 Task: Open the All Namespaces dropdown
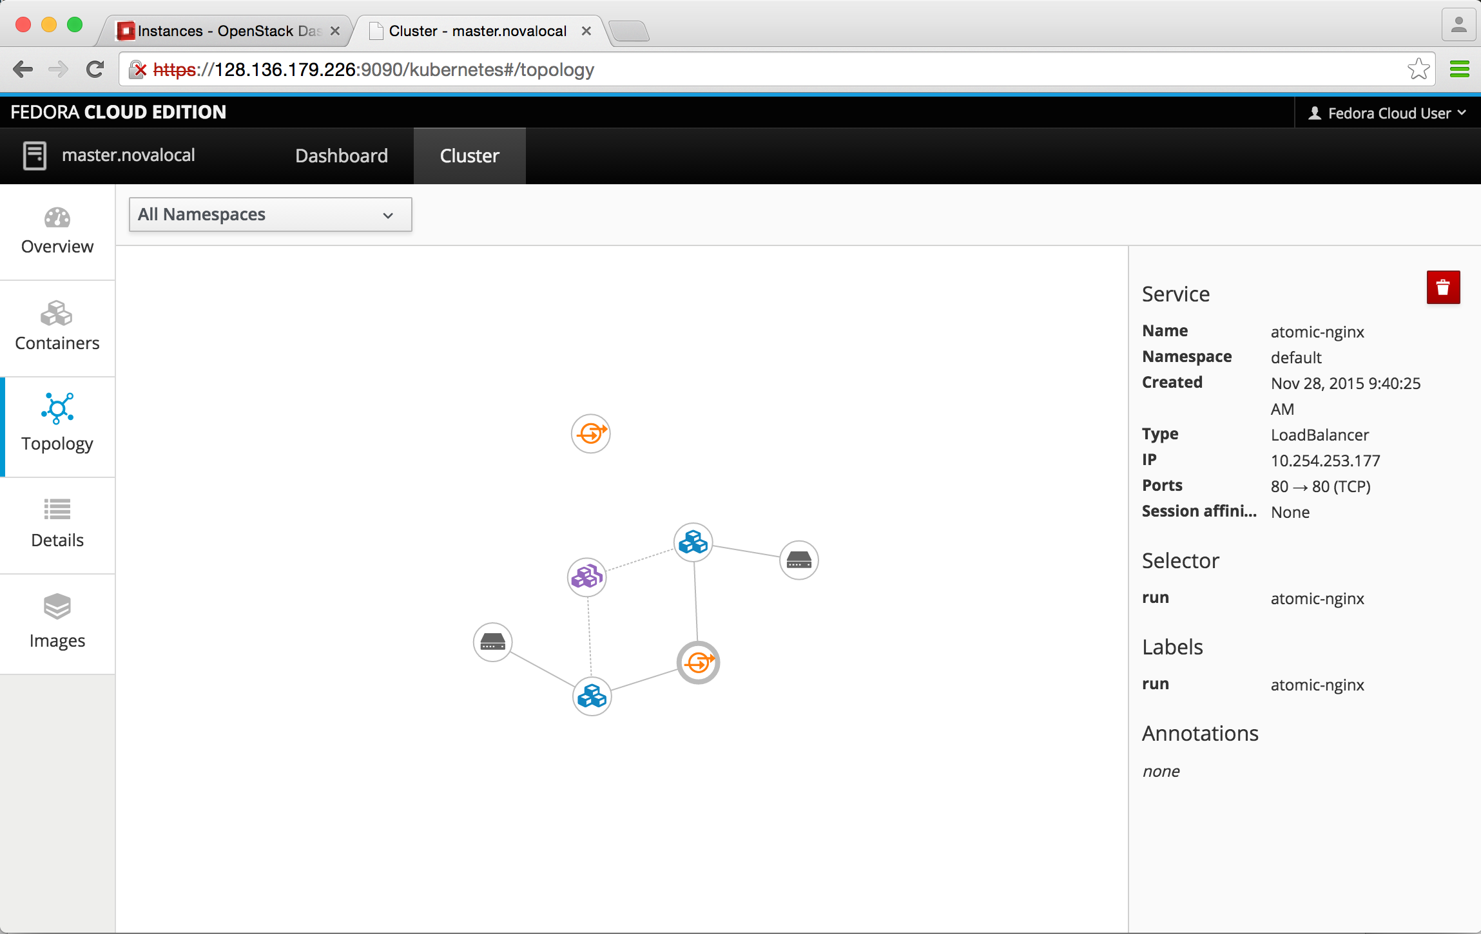[271, 214]
